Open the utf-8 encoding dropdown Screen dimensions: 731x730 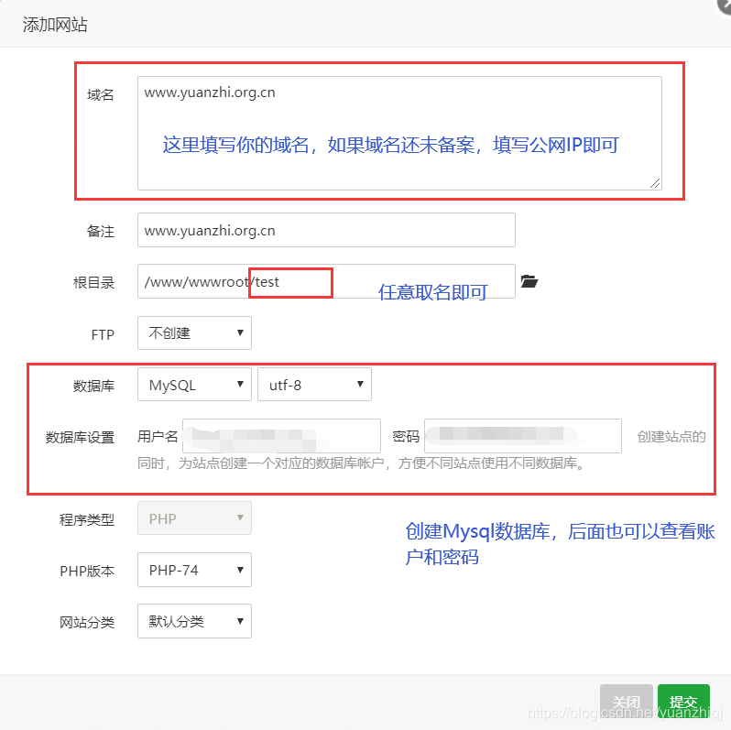click(x=315, y=384)
